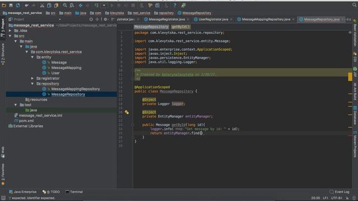Click the Back navigation arrow icon
This screenshot has width=358, height=201.
coord(81,5)
